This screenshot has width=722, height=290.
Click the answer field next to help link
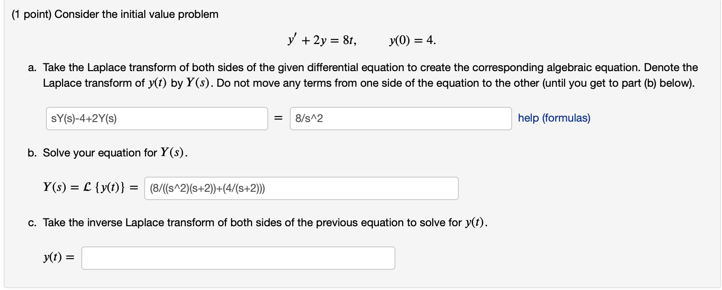pos(400,118)
